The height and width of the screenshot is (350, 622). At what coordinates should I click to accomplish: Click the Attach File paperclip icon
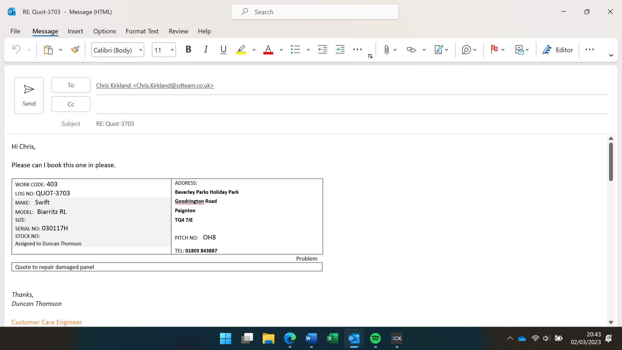(386, 50)
